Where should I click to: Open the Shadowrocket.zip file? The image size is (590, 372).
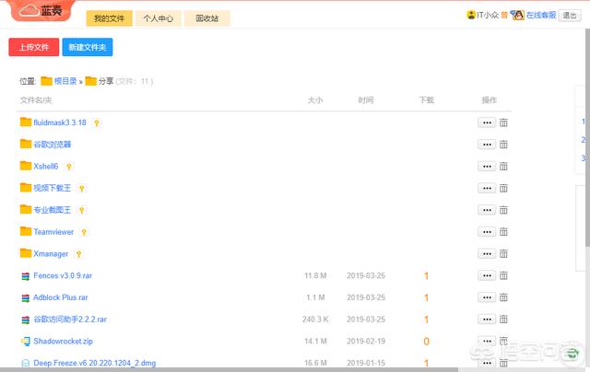(x=64, y=341)
